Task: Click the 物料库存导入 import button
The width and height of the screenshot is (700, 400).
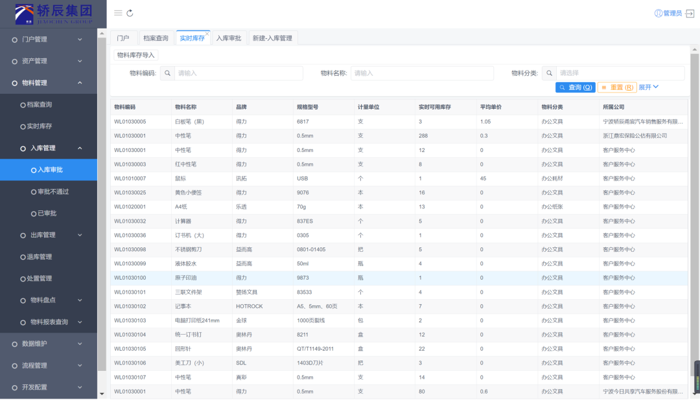Action: (x=136, y=55)
